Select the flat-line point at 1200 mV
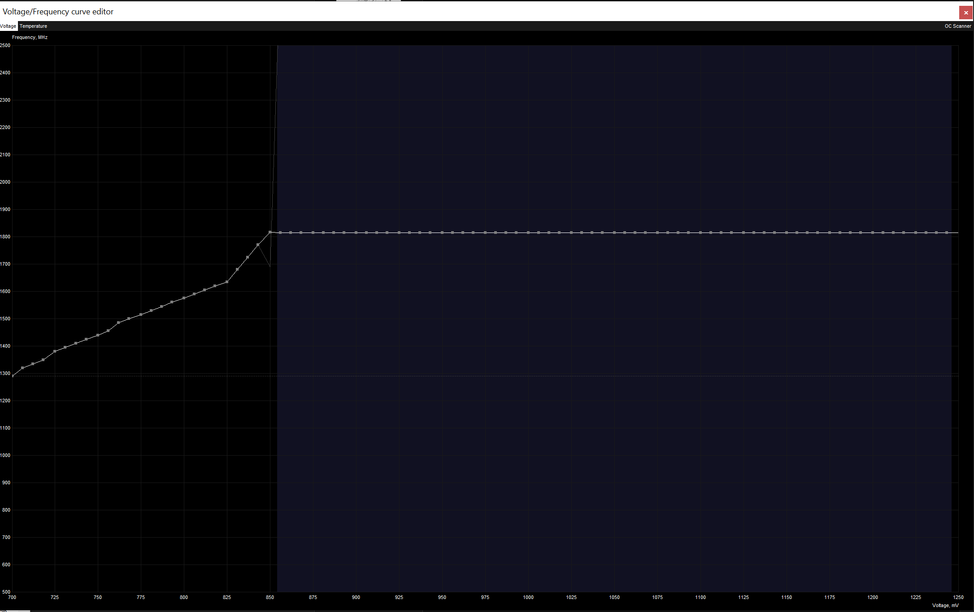Viewport: 974px width, 612px height. click(x=873, y=233)
